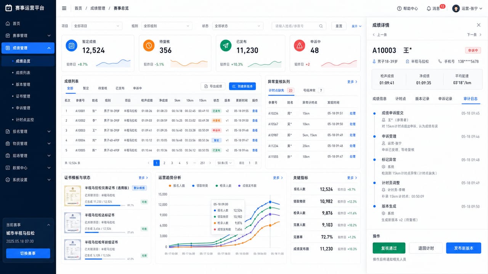Select the 待复核 results list tab
The height and width of the screenshot is (274, 488).
102,88
